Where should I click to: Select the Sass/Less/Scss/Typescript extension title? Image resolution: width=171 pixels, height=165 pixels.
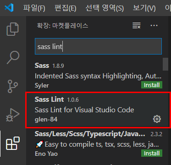pyautogui.click(x=90, y=134)
